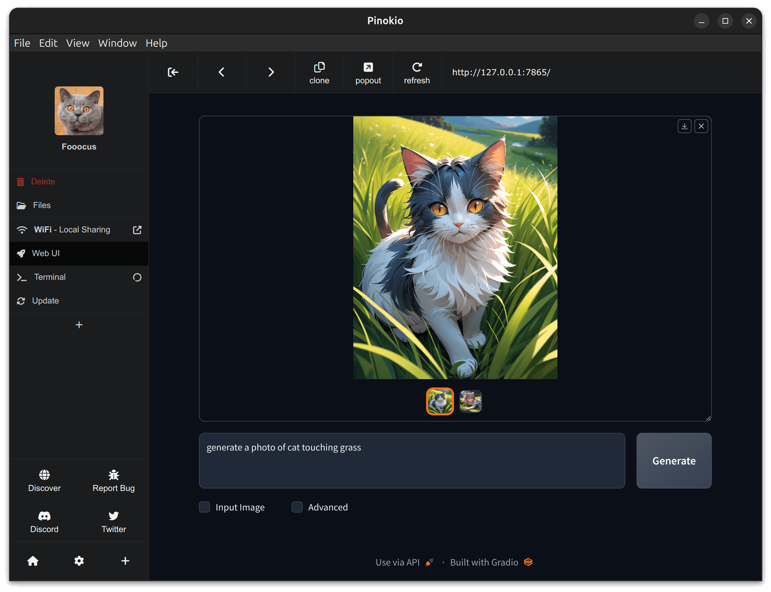Select the second generated thumbnail

coord(471,401)
